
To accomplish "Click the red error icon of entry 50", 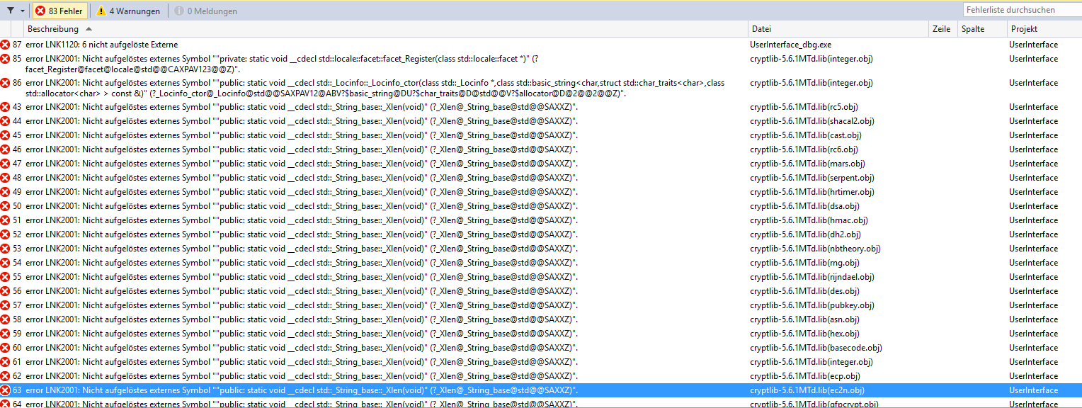I will tap(6, 206).
